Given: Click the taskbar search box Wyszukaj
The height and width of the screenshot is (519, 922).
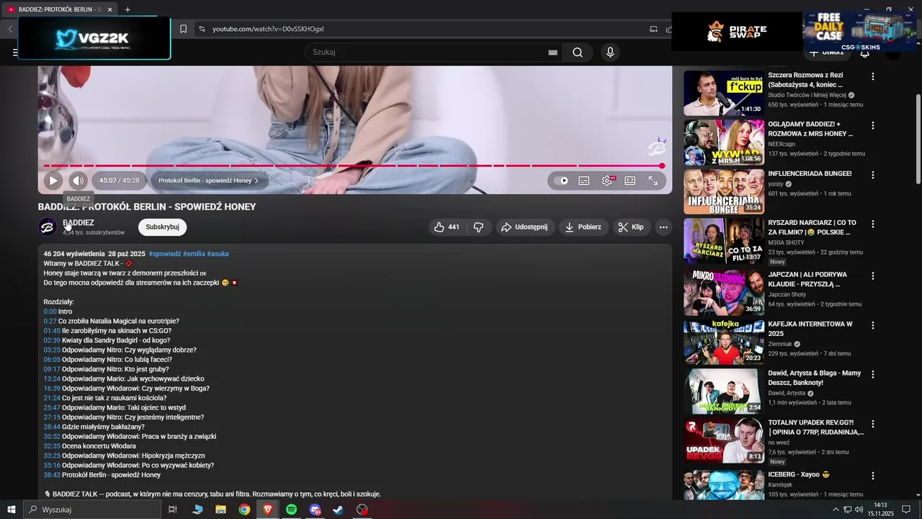Looking at the screenshot, I should [x=92, y=510].
